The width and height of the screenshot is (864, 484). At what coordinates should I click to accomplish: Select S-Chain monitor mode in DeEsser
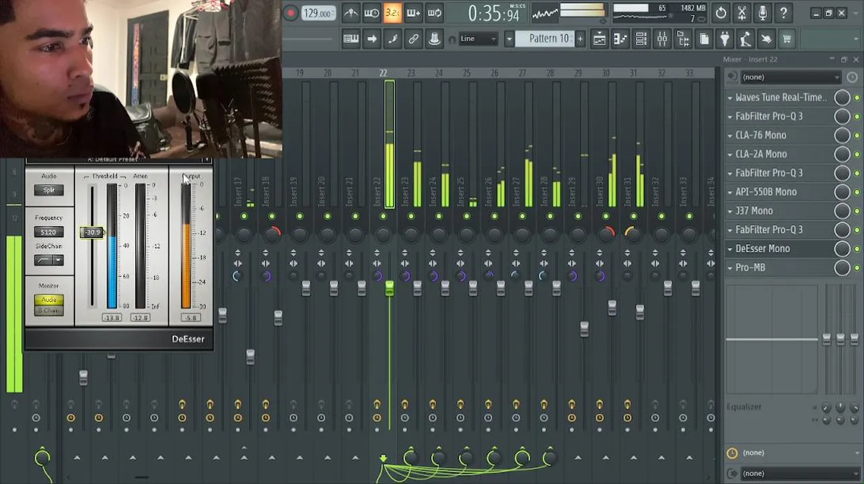[x=48, y=311]
